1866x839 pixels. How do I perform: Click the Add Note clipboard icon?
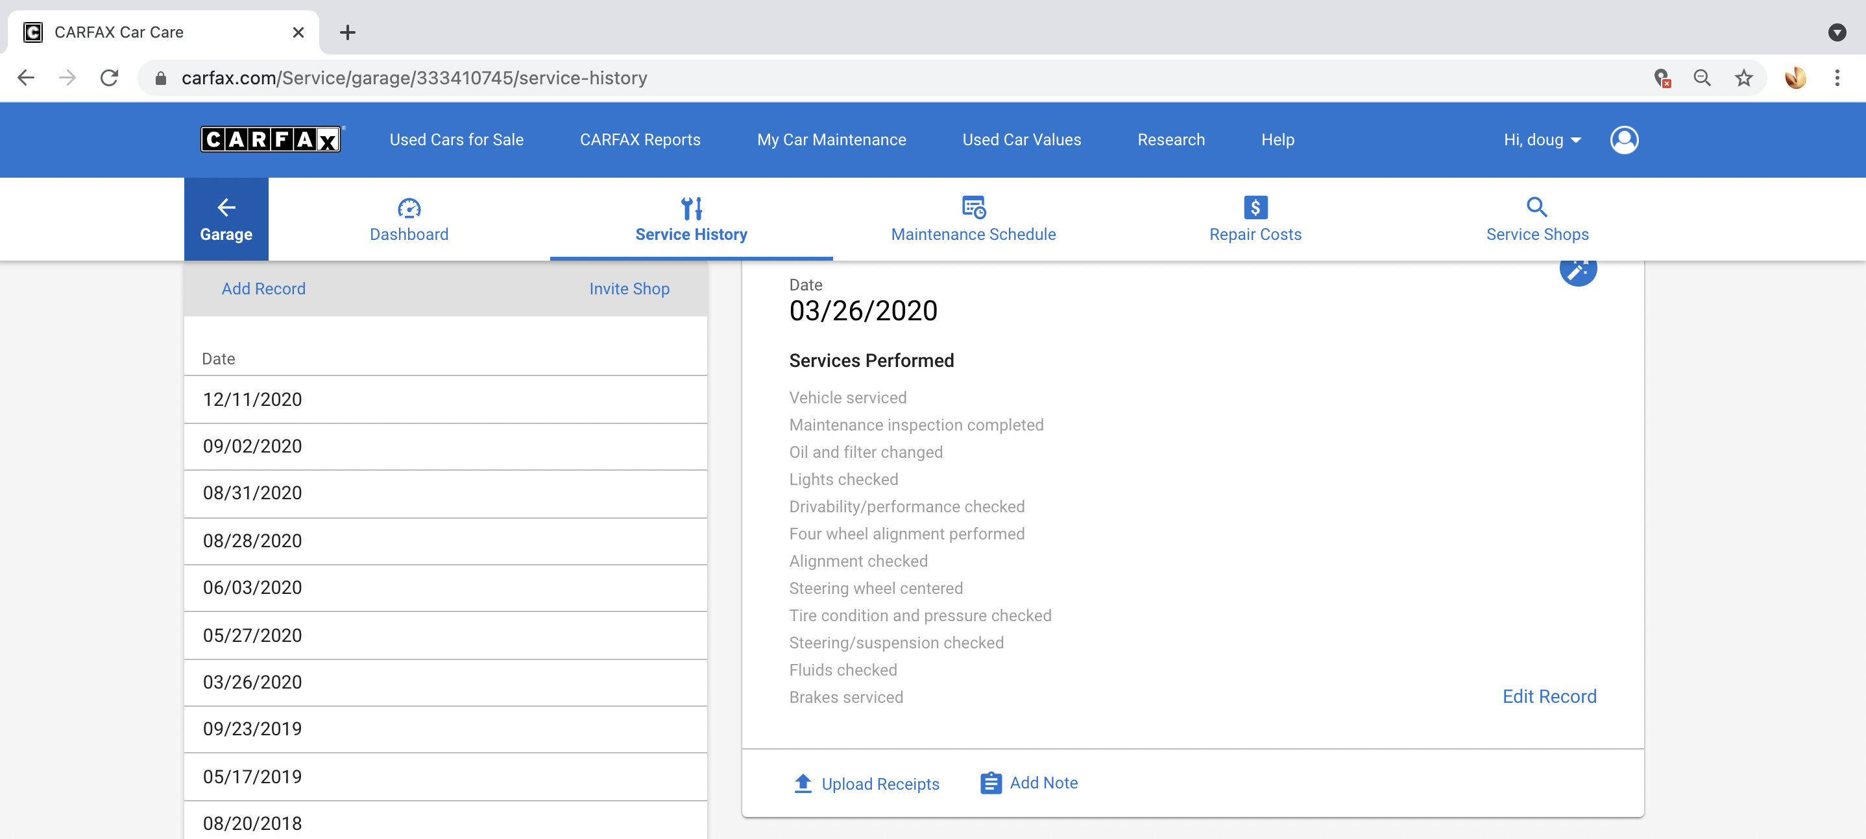coord(990,783)
